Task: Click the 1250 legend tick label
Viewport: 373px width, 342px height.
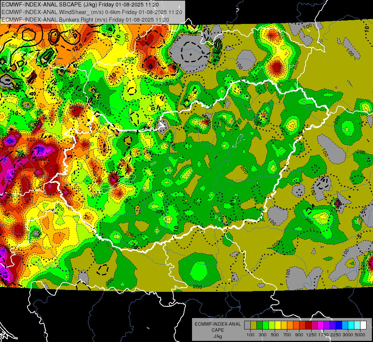Action: pyautogui.click(x=311, y=335)
